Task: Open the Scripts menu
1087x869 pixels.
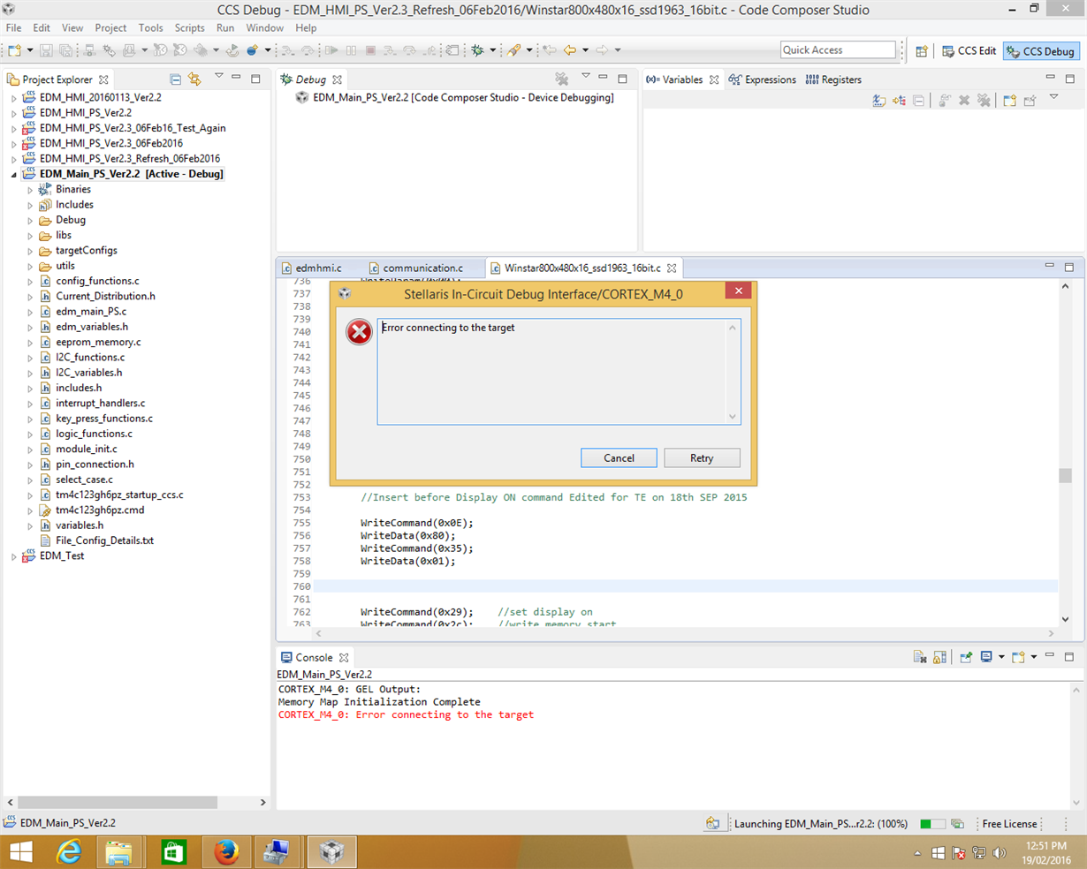Action: coord(189,28)
